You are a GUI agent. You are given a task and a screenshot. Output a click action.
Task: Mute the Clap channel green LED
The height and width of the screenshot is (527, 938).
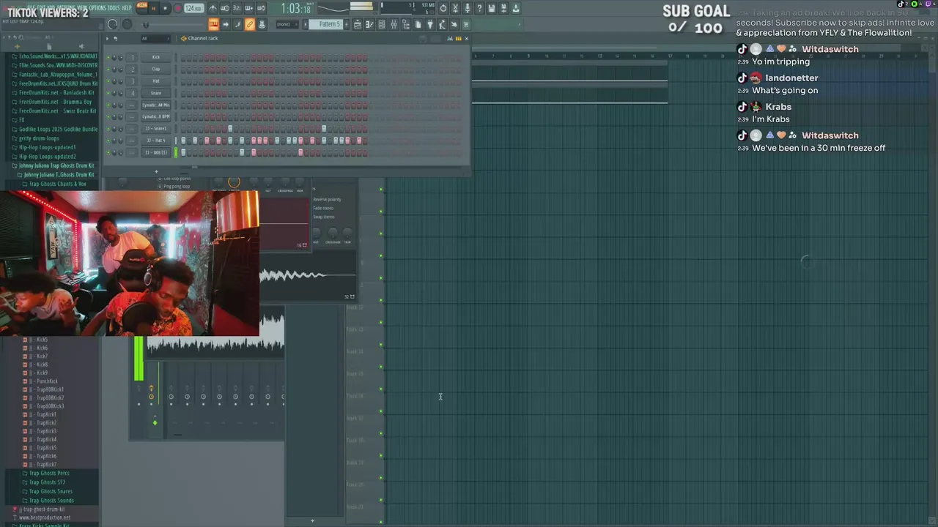[108, 69]
